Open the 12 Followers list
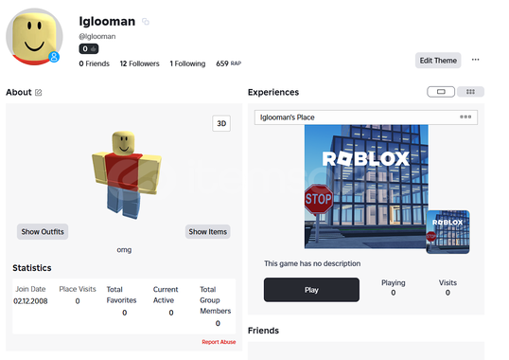The image size is (509, 360). 140,63
